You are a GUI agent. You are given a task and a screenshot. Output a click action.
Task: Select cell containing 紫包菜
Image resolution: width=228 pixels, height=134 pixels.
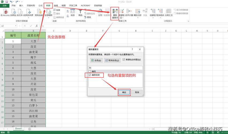click(x=33, y=95)
